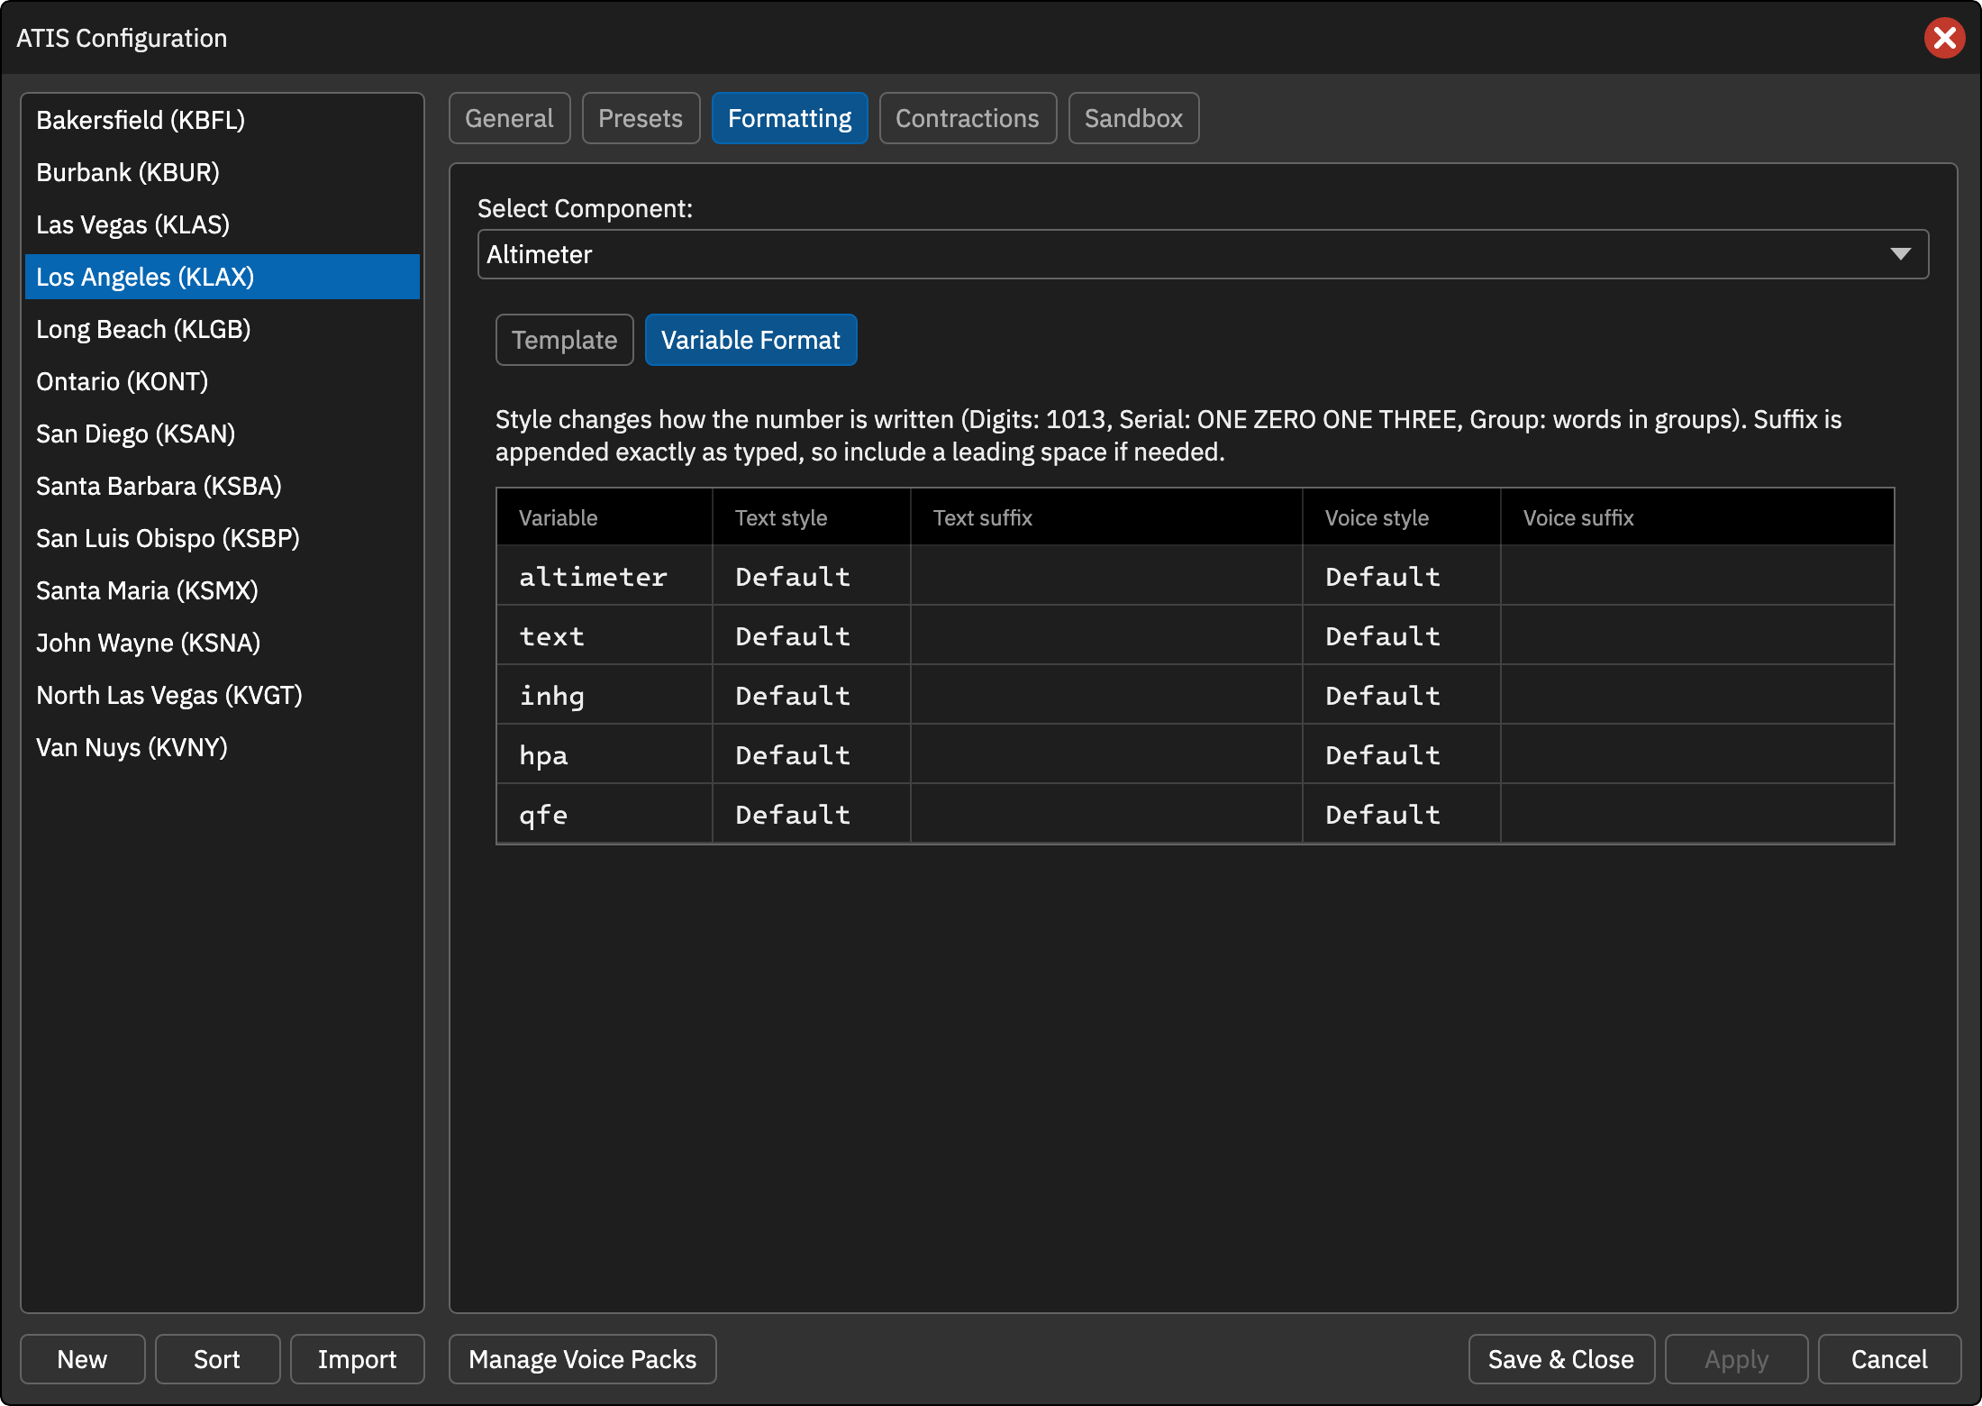Switch to the Template sub-tab

pyautogui.click(x=564, y=340)
